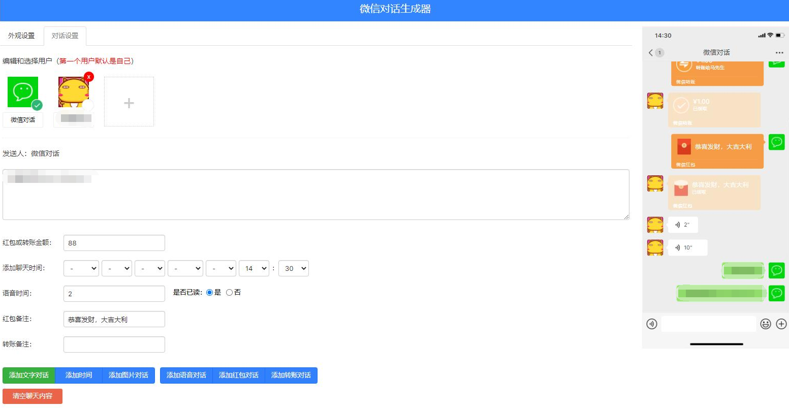This screenshot has height=408, width=789.
Task: Open the minute dropdown showing 30
Action: 294,268
